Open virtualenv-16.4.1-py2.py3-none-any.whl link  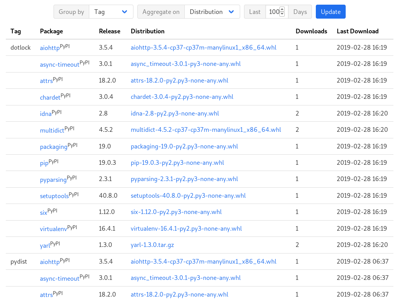coord(186,229)
